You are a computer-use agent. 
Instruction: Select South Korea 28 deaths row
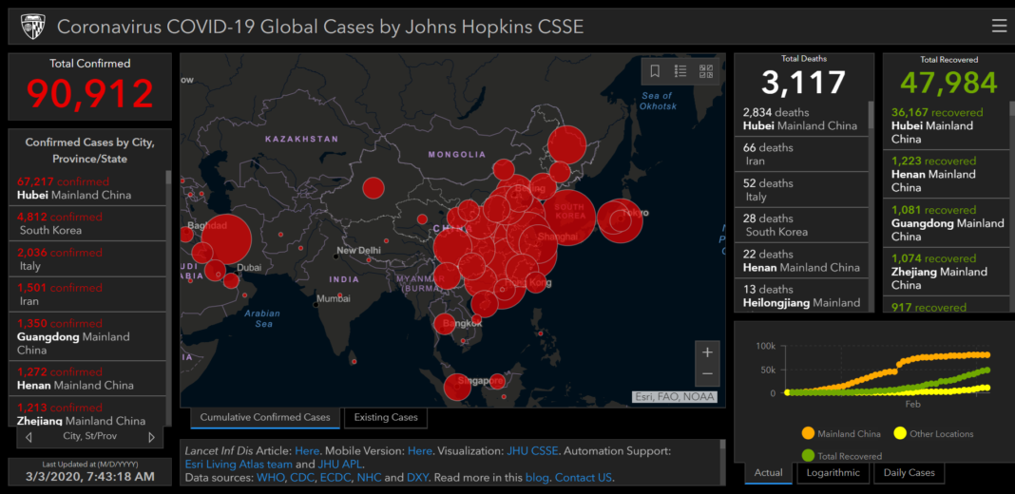[801, 224]
